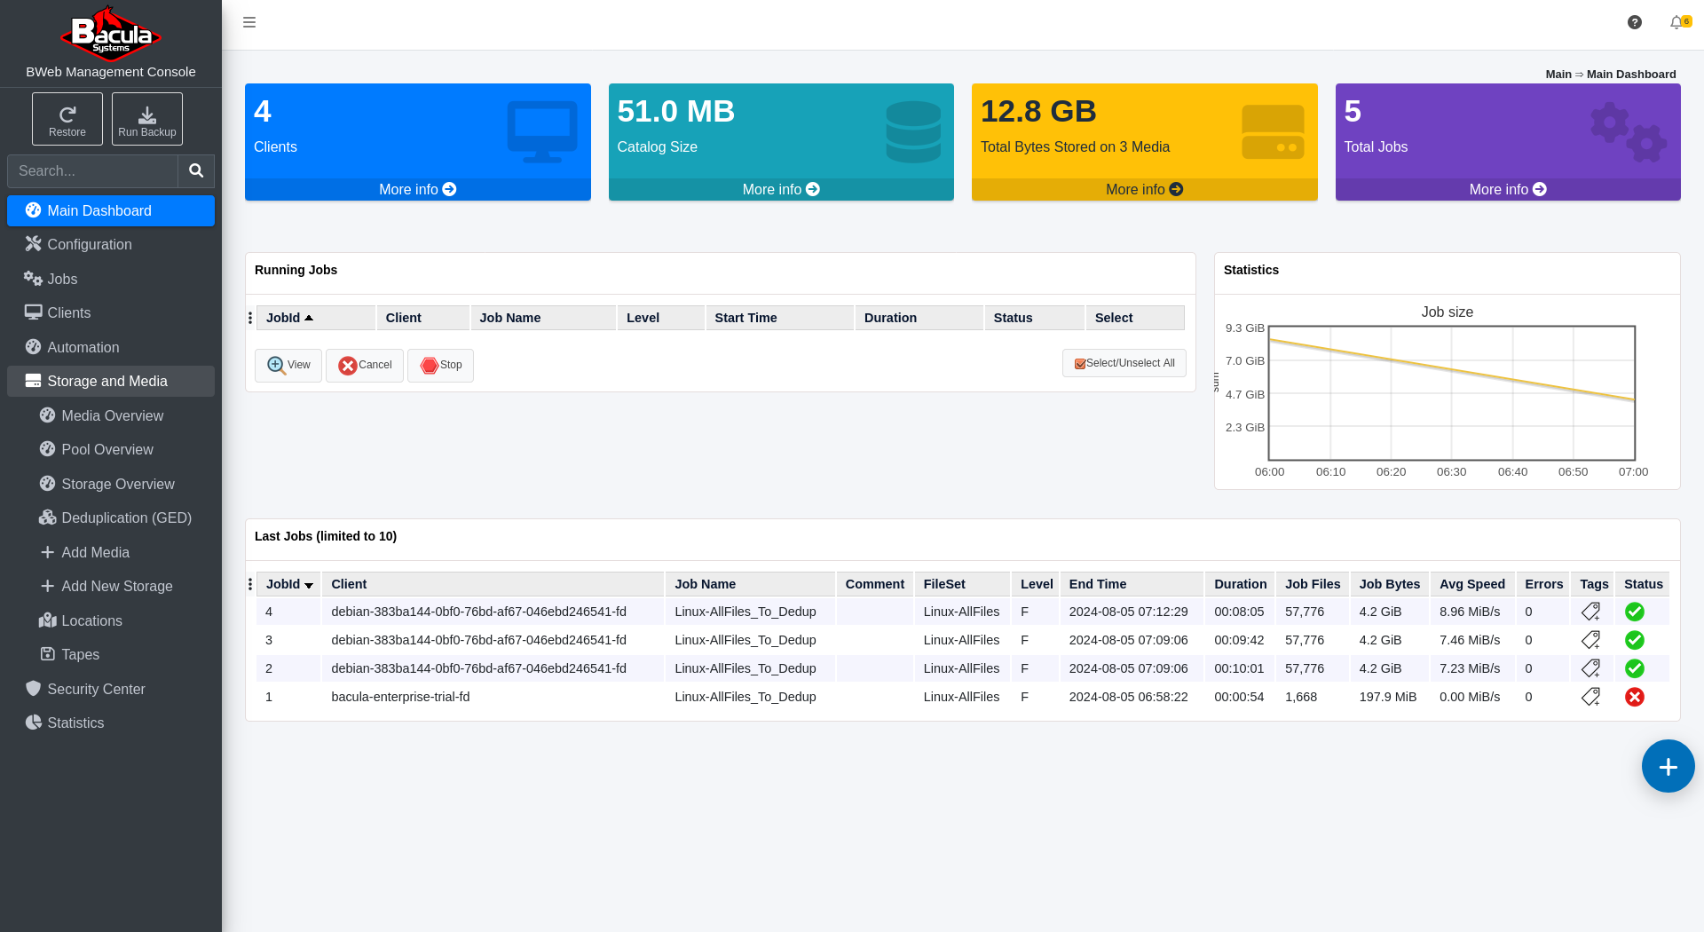Click the Clients card monitor icon

tap(542, 131)
